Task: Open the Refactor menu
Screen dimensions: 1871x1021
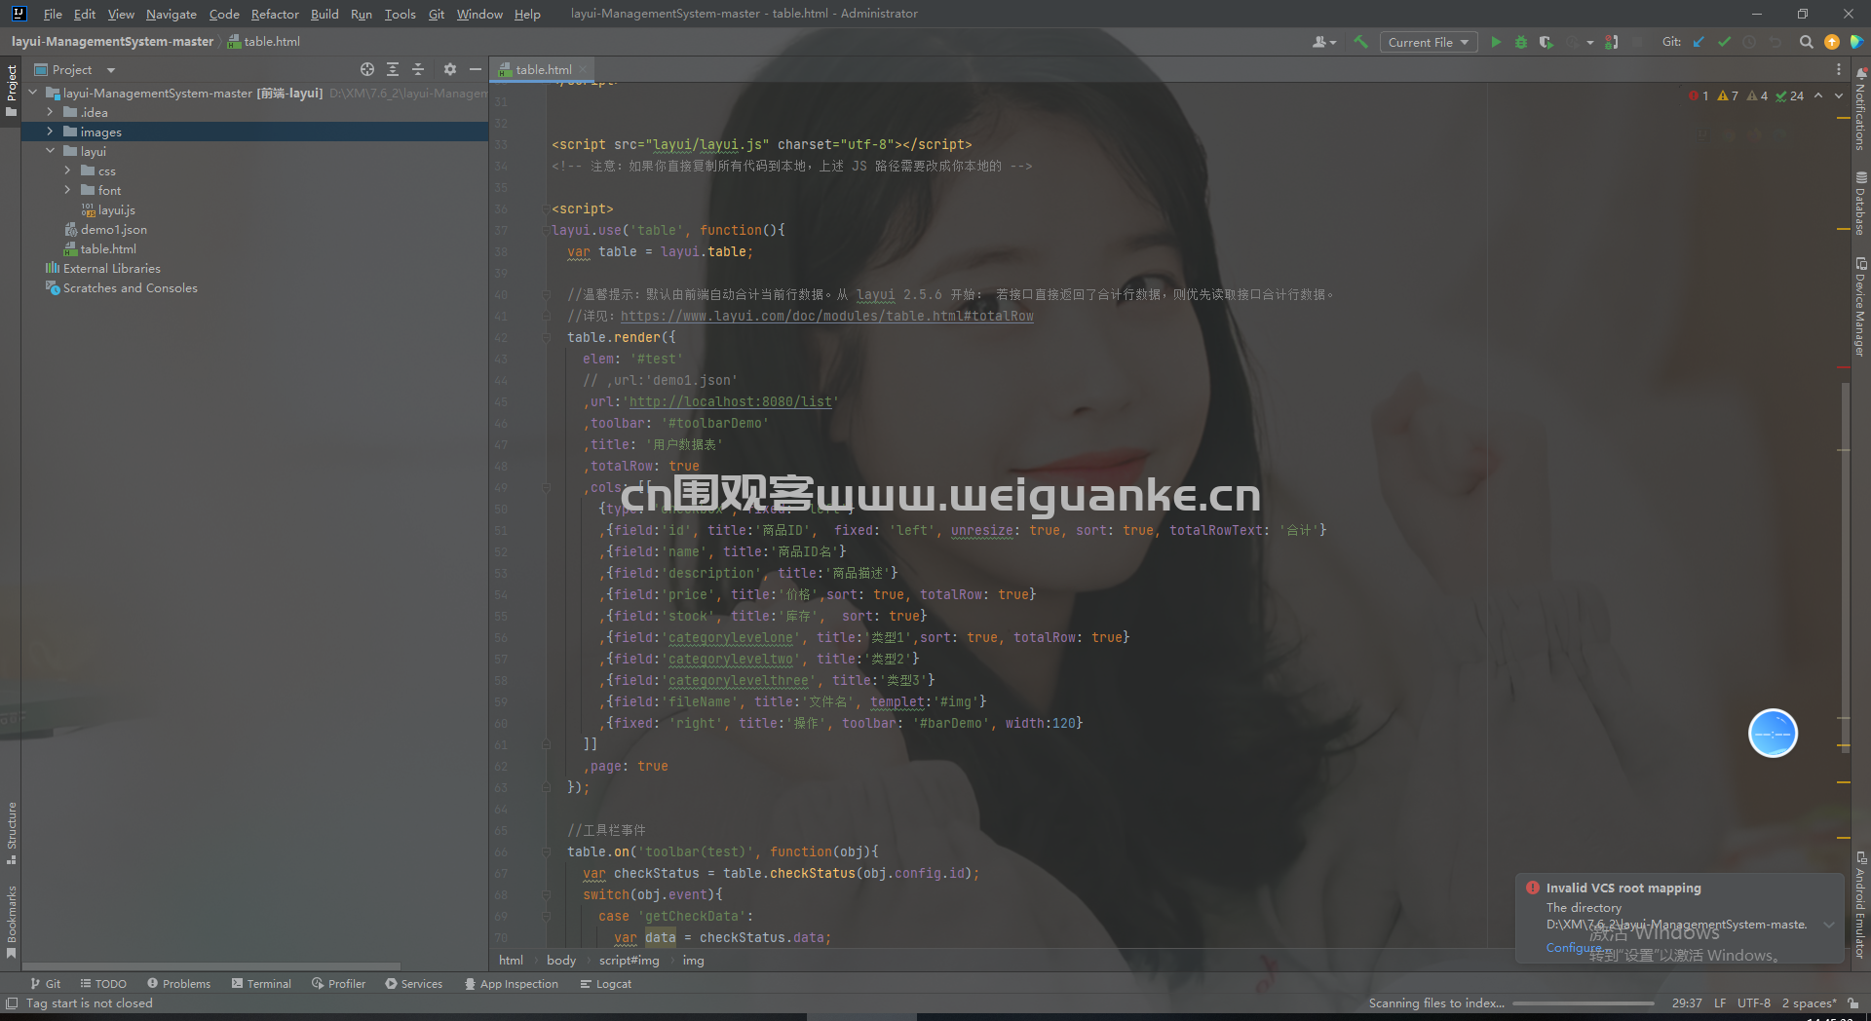Action: coord(275,14)
